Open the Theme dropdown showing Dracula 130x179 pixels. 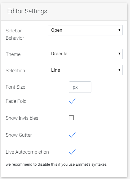click(85, 54)
